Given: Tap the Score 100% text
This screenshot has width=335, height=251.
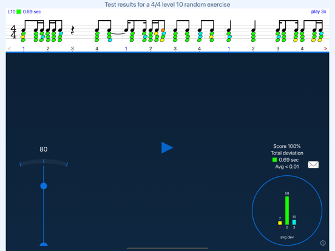Looking at the screenshot, I should [x=286, y=146].
